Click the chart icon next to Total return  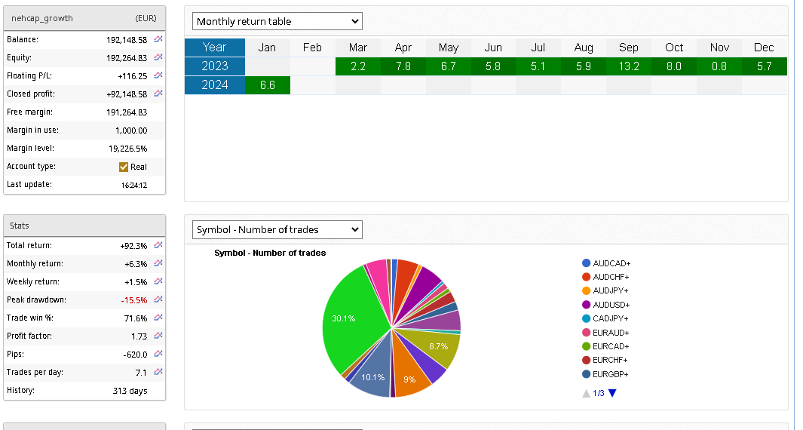tap(158, 245)
